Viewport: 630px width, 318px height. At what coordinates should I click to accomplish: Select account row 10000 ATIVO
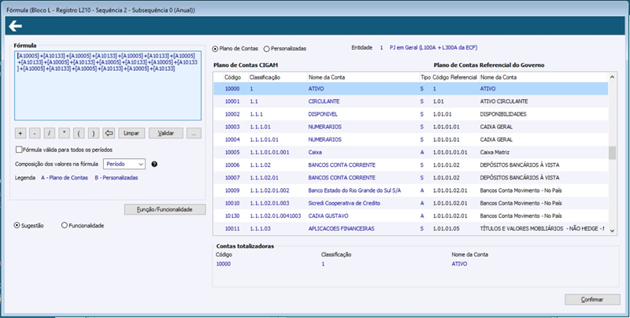coord(410,89)
